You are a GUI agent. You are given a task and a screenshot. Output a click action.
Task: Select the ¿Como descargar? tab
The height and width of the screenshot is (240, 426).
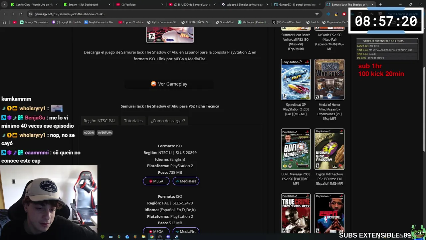[168, 121]
